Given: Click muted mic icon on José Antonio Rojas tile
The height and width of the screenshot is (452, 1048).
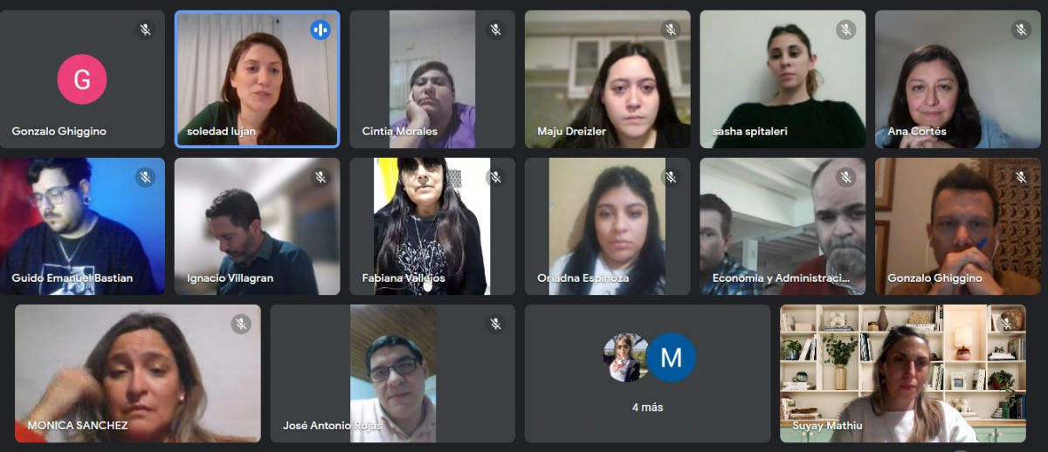Looking at the screenshot, I should pyautogui.click(x=495, y=324).
